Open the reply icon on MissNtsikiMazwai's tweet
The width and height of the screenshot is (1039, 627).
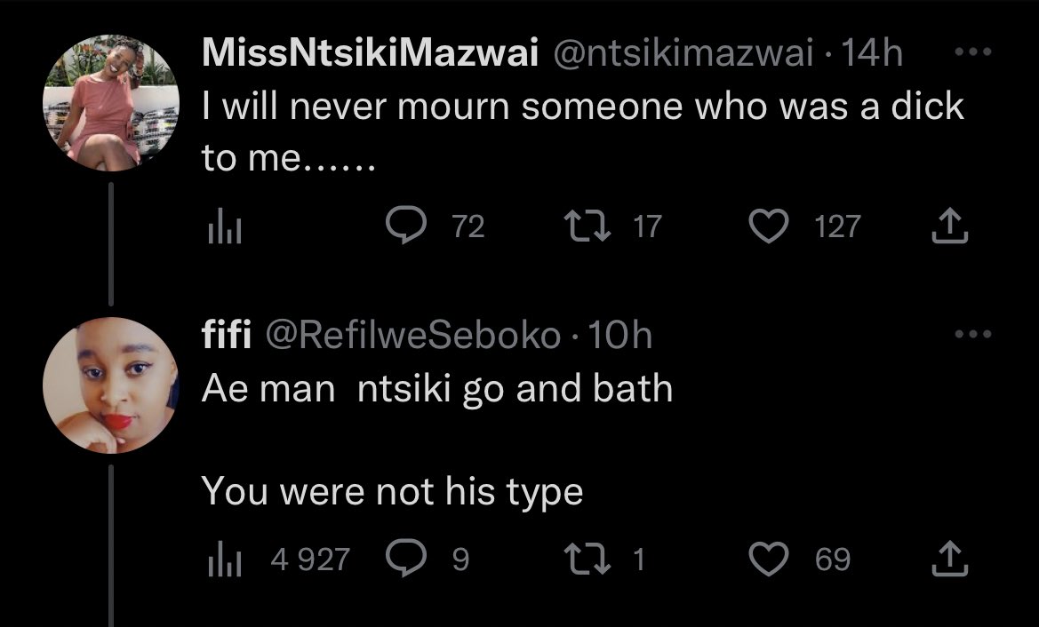coord(406,225)
